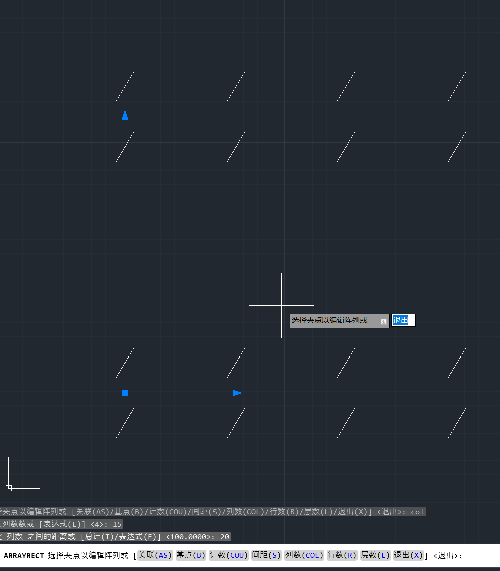Screen dimensions: 500x571
Task: Pick the 列数(COL) columns option
Action: pos(304,555)
